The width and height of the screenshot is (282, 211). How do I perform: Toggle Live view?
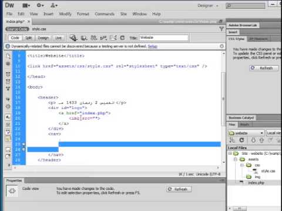[x=58, y=38]
